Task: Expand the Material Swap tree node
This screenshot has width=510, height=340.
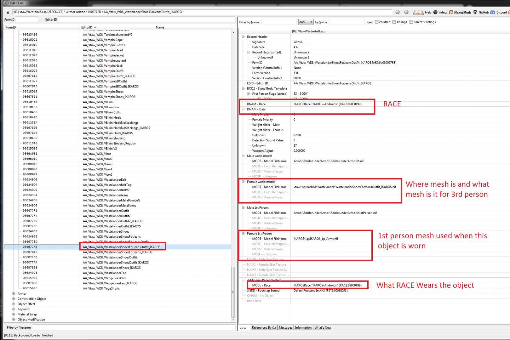Action: click(x=14, y=314)
